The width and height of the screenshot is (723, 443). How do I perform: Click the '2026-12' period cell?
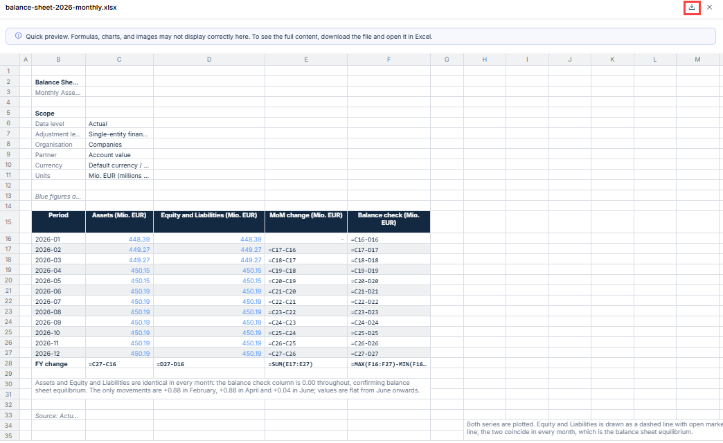coord(59,354)
